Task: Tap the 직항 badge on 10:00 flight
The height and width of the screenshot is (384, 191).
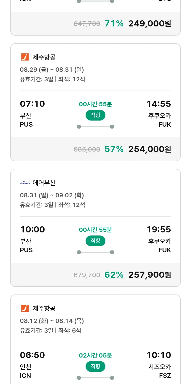Action: click(x=95, y=241)
